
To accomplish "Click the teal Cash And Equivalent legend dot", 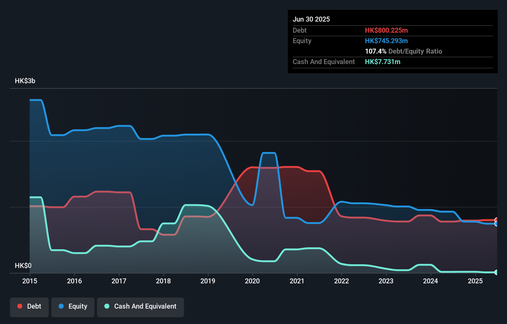I will click(x=107, y=306).
